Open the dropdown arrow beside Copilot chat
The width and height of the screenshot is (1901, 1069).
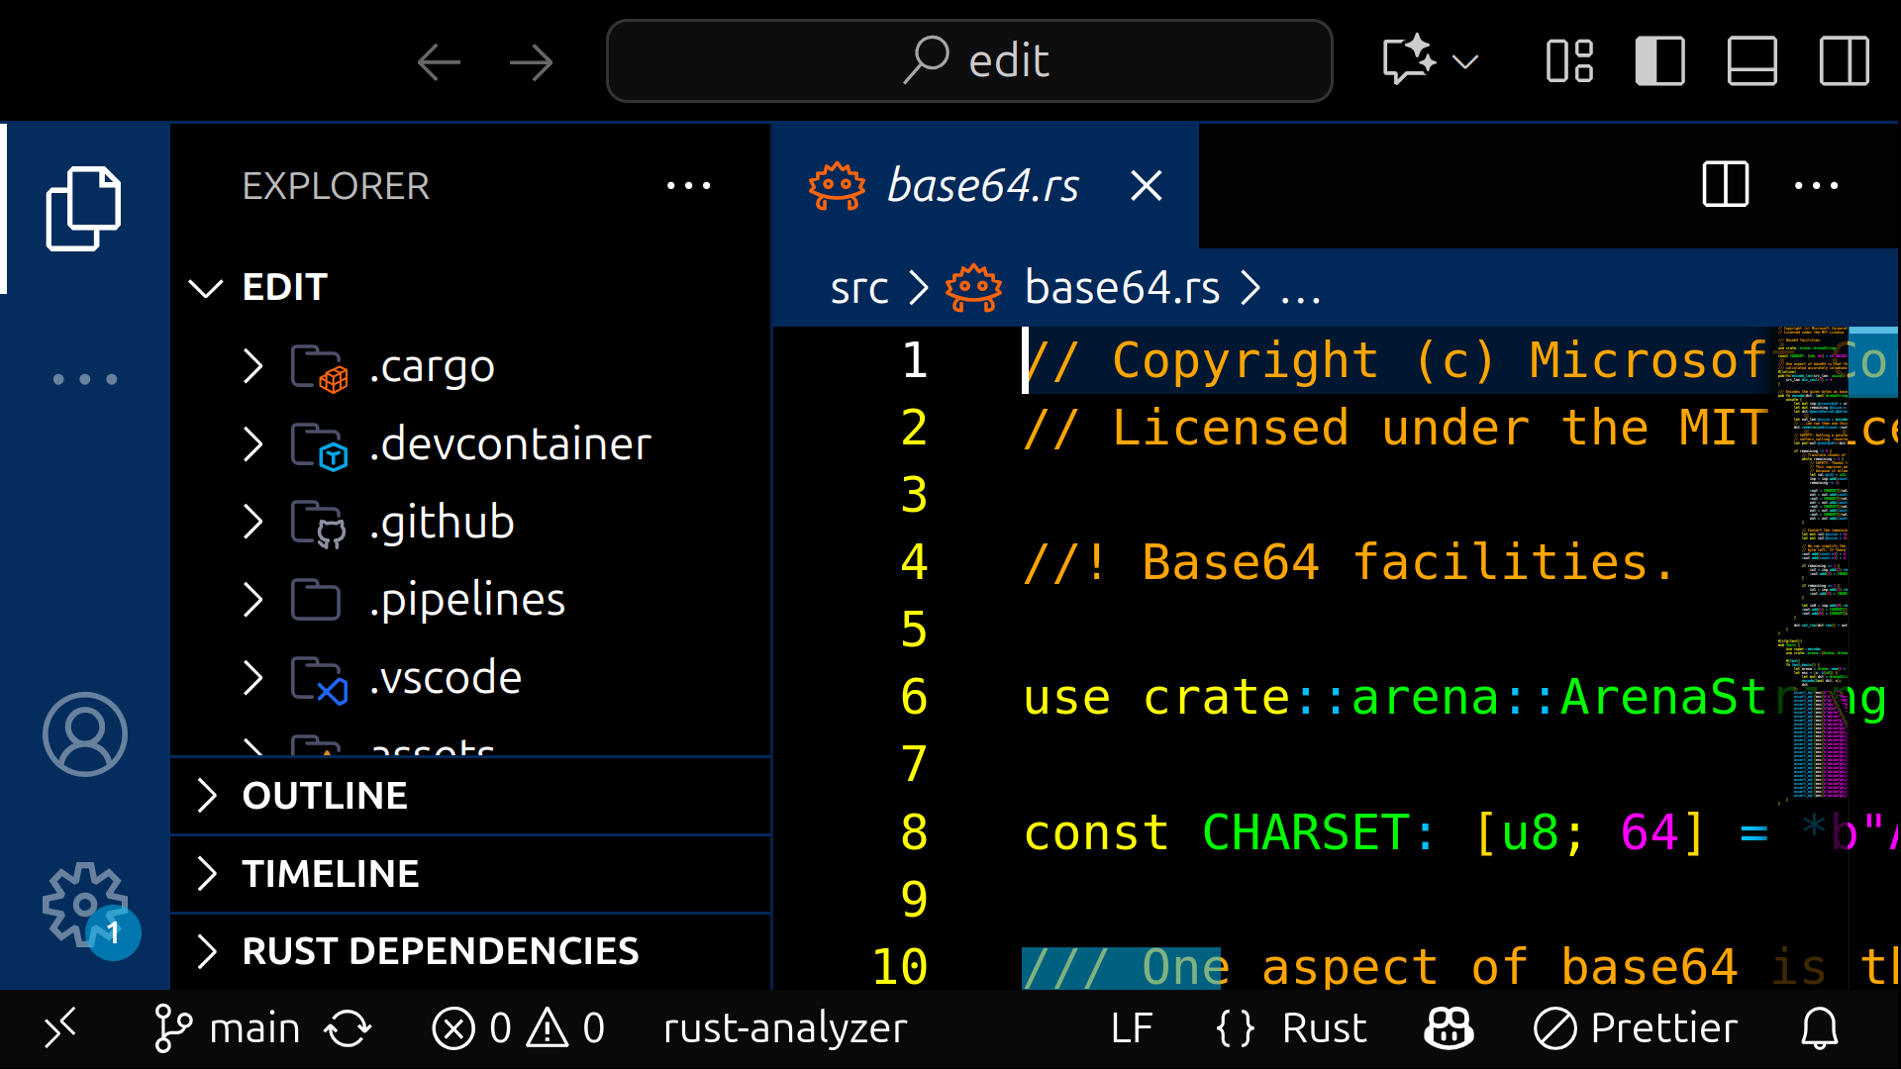(x=1465, y=61)
